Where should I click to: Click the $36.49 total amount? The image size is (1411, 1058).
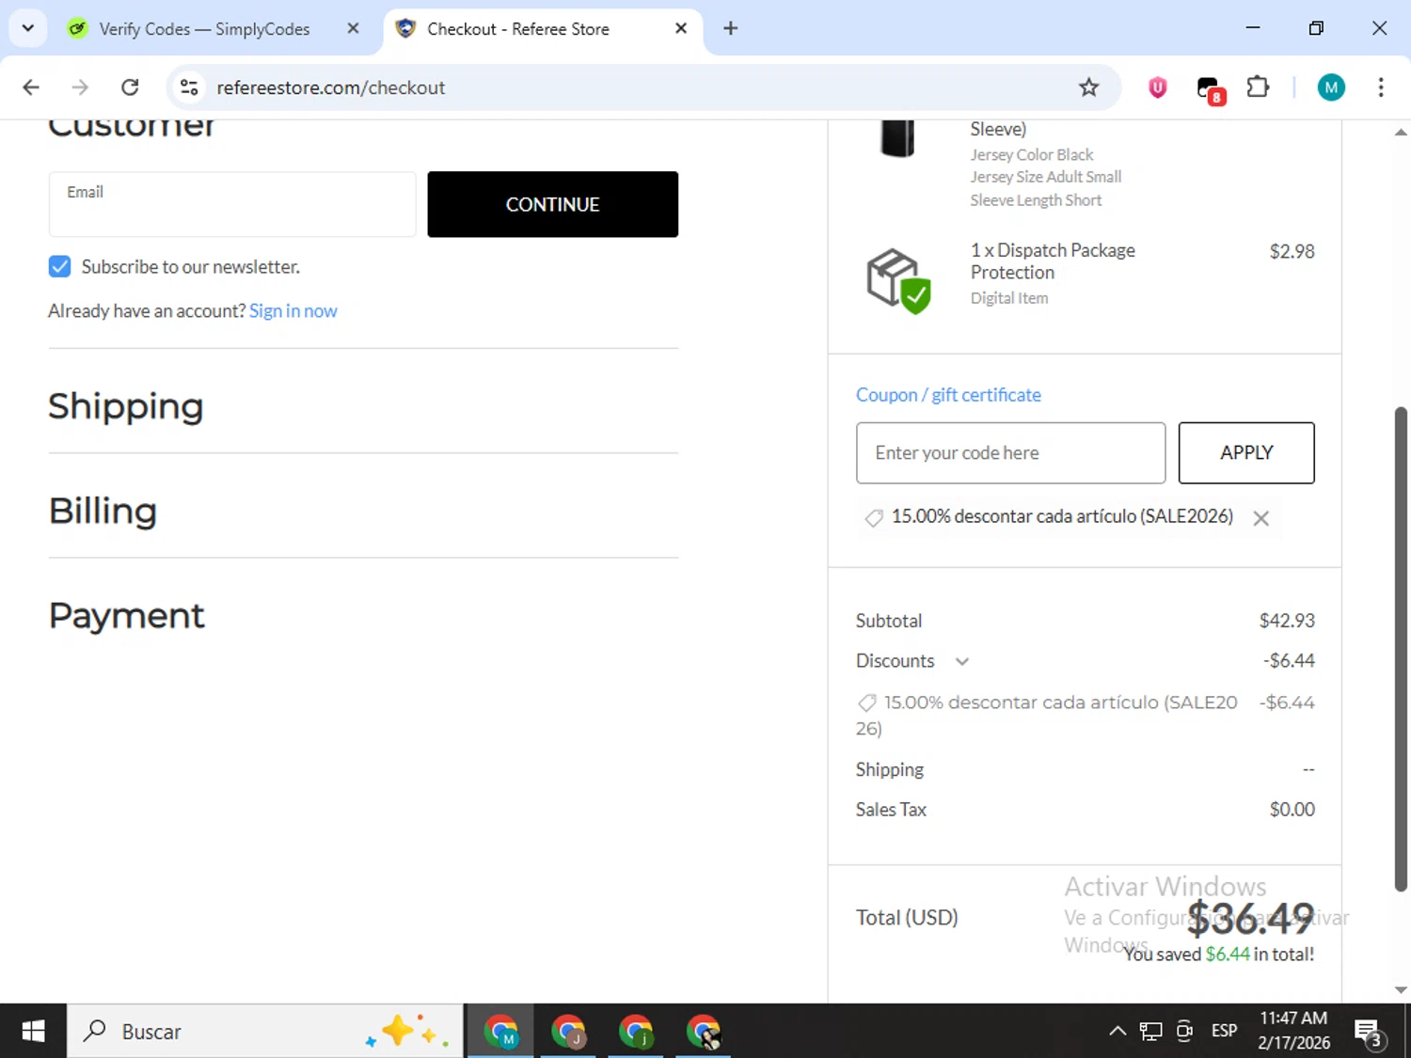1250,919
